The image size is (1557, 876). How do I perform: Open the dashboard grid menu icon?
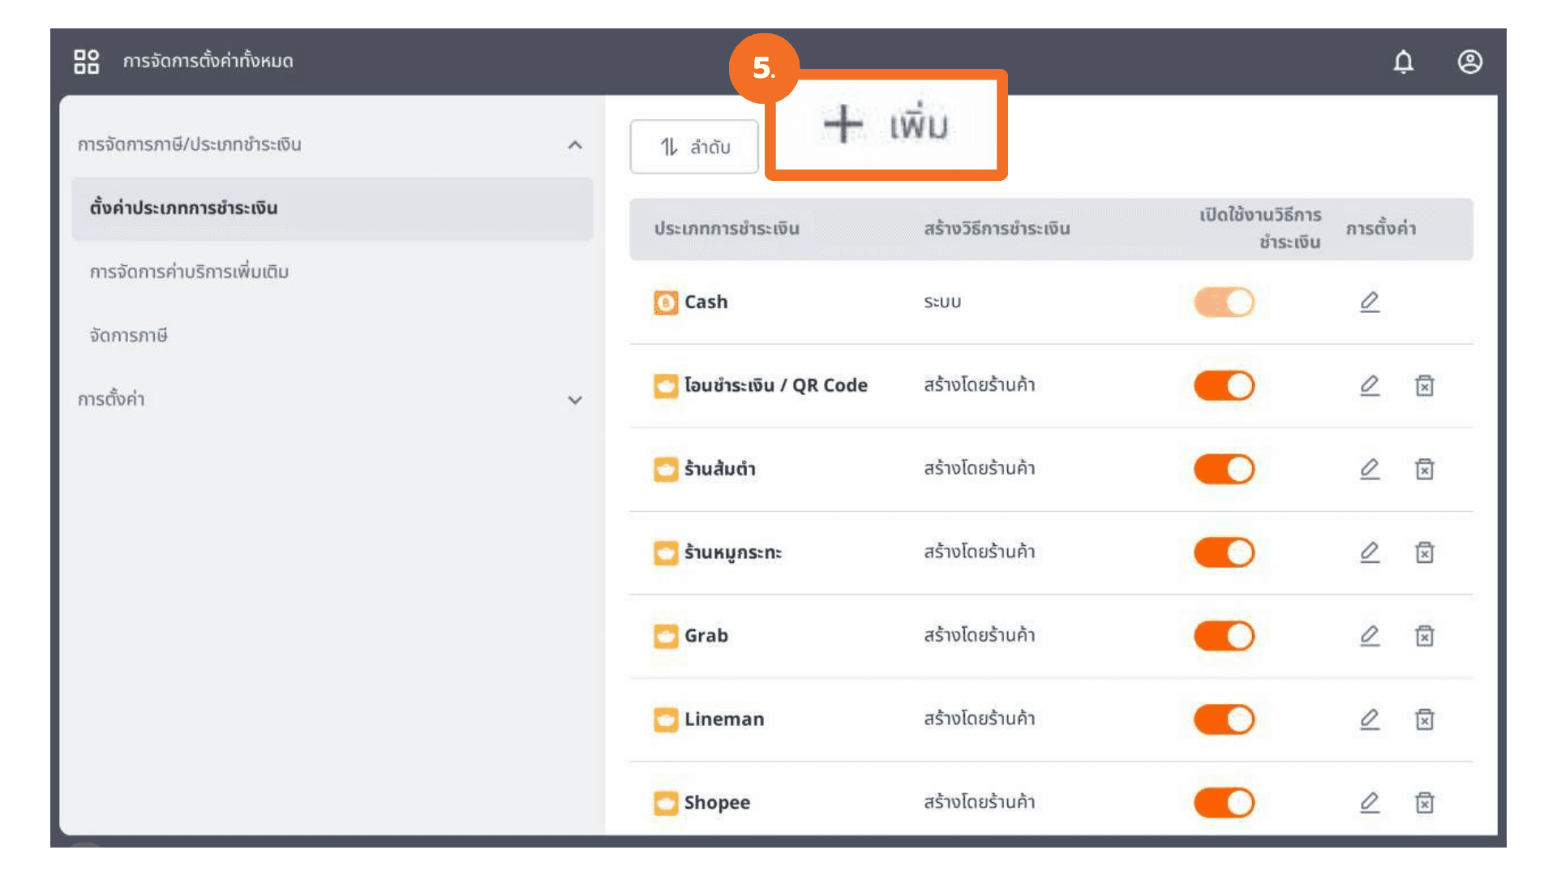86,62
